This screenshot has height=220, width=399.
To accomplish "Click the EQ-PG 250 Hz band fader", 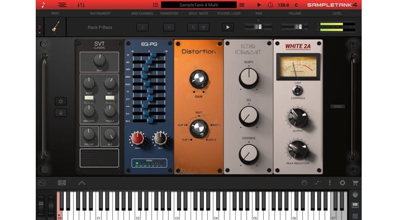I will (145, 77).
